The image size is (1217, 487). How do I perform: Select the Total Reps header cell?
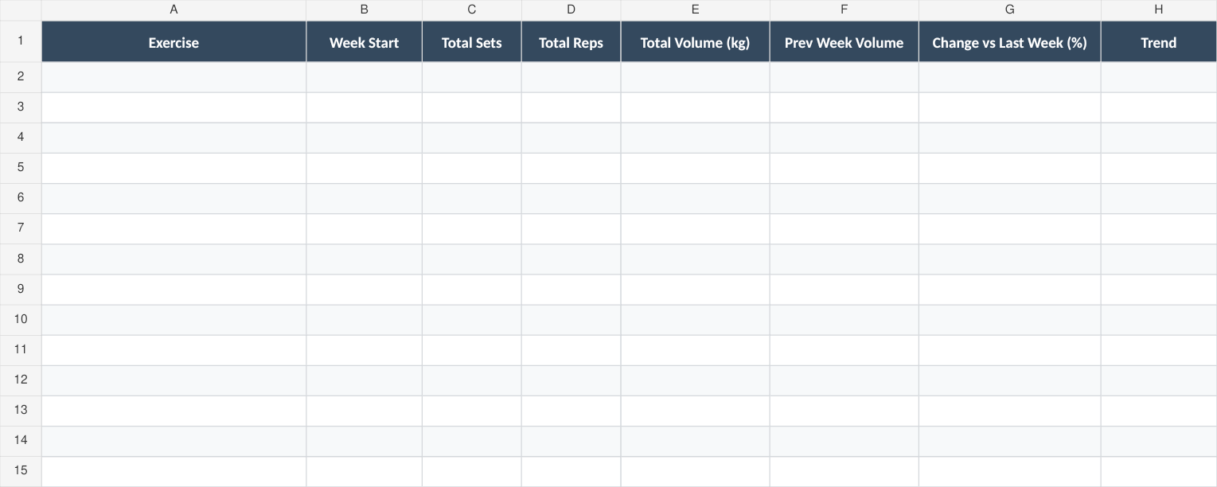tap(571, 42)
